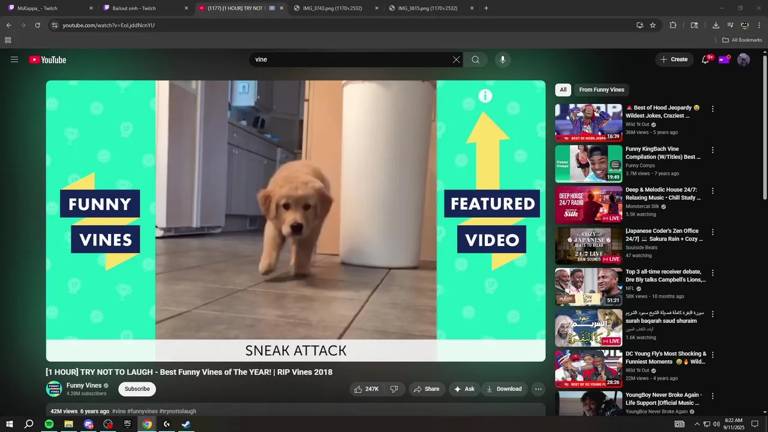Viewport: 768px width, 432px height.
Task: Click the puppy video player
Action: click(x=296, y=221)
